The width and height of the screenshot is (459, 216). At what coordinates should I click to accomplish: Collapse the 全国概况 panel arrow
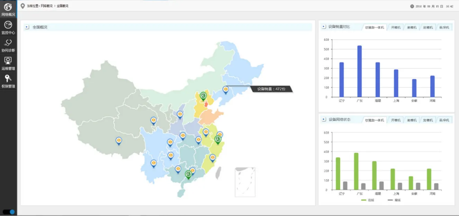pos(27,27)
